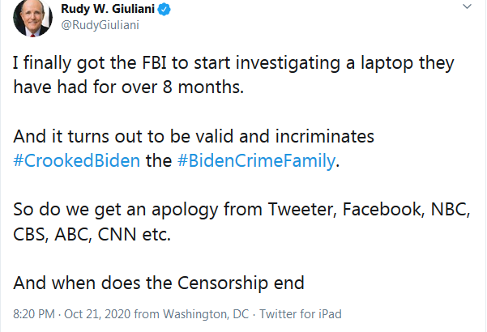This screenshot has width=487, height=332.
Task: Click the Oct 21, 2020 date
Action: [97, 314]
